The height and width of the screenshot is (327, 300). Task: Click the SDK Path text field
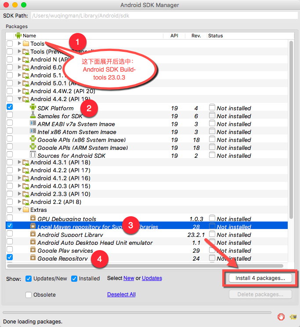(164, 16)
